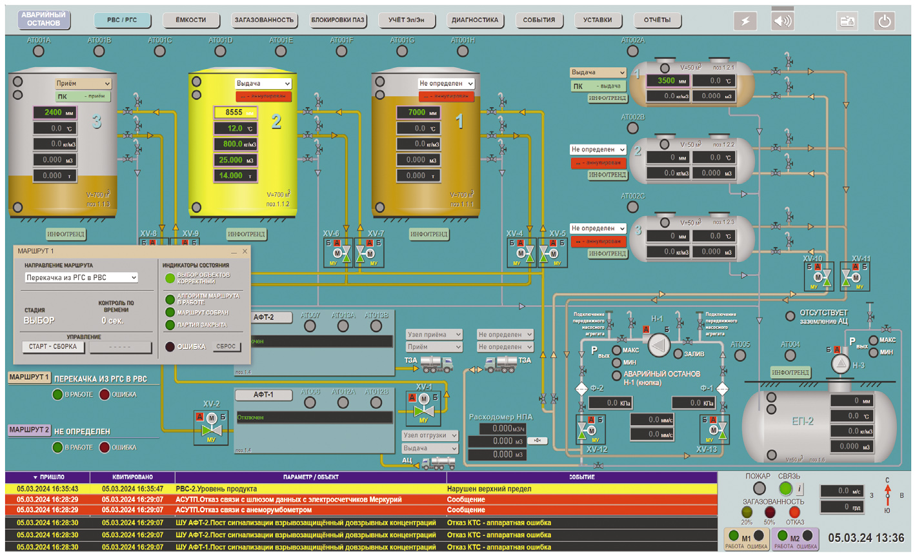
Task: Click the lightning bolt power icon
Action: pos(745,21)
